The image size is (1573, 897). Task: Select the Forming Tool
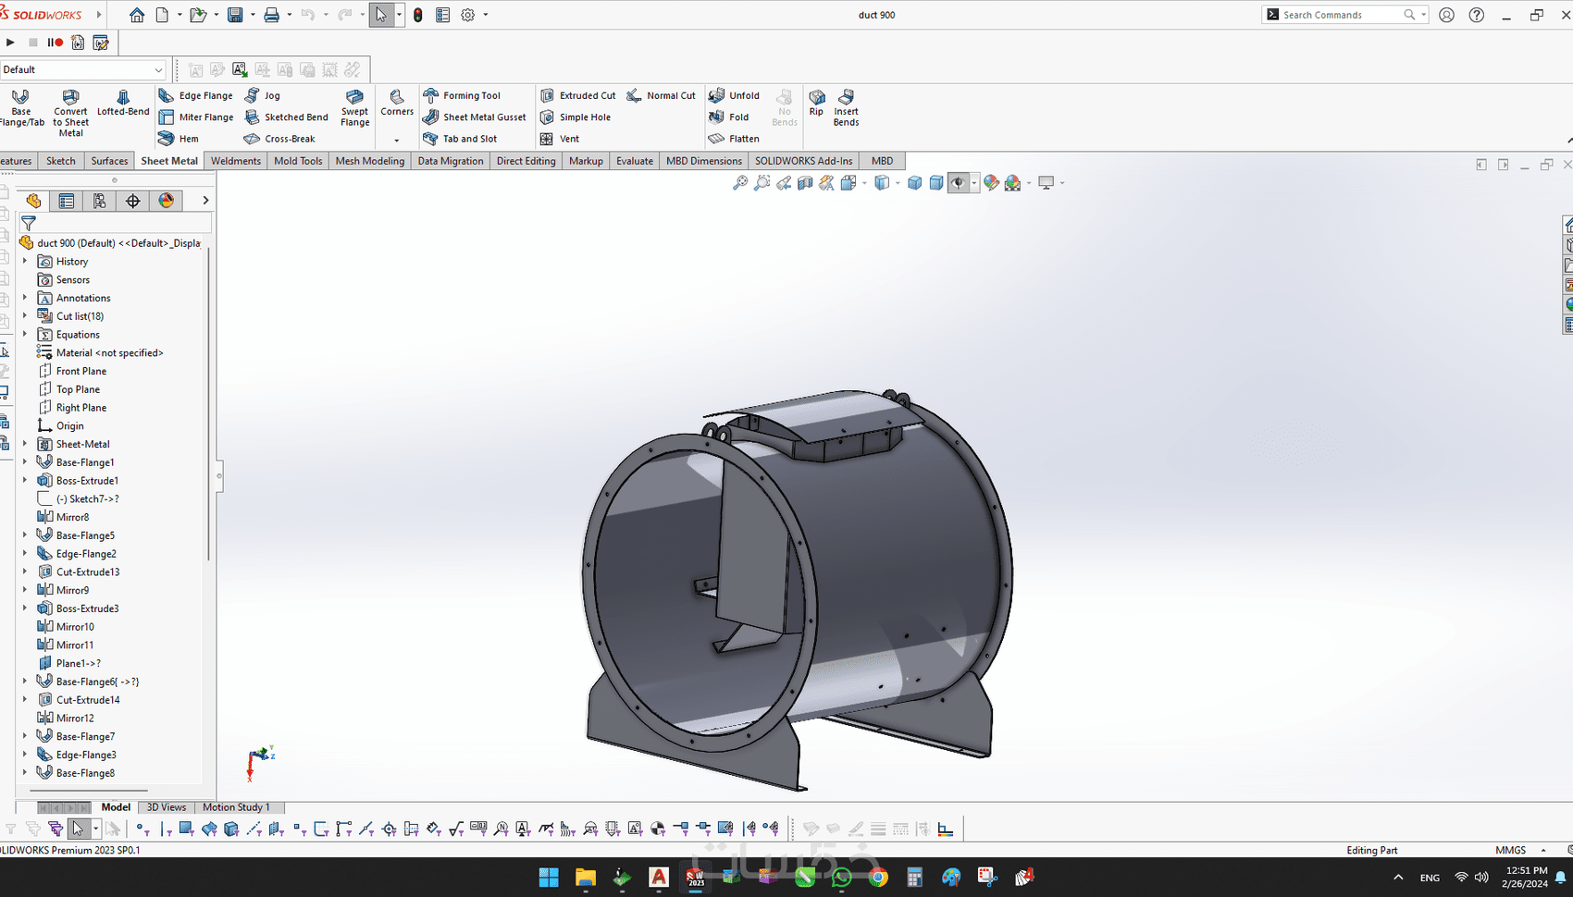(x=461, y=95)
